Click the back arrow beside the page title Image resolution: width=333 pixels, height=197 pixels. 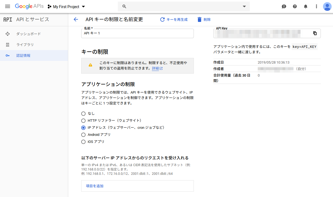(76, 19)
